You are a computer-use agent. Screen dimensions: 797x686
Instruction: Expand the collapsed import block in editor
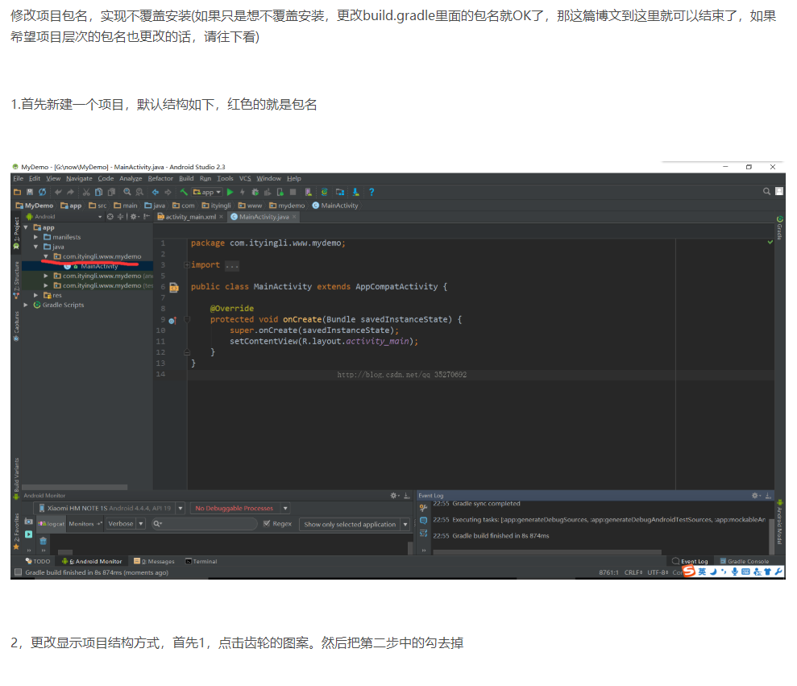click(187, 265)
